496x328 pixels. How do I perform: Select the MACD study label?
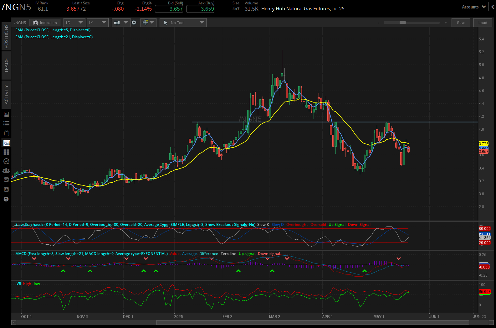pyautogui.click(x=91, y=254)
